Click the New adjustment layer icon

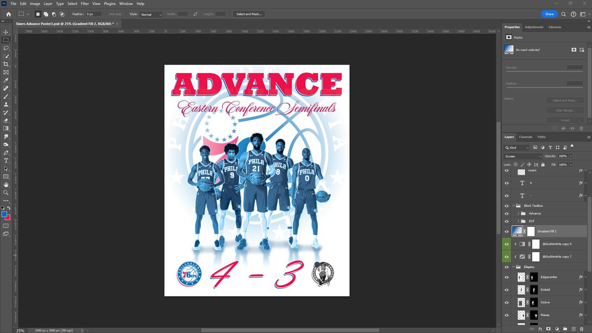coord(556,329)
